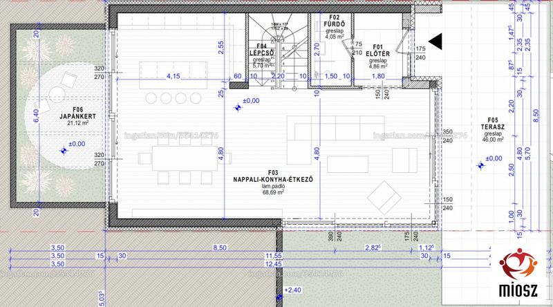Click the dining table in the floor plan
This screenshot has width=553, height=307.
tap(185, 158)
